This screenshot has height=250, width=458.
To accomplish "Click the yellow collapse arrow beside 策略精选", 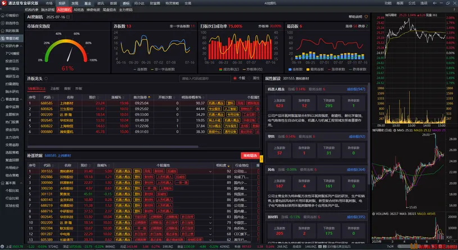I will (261, 159).
